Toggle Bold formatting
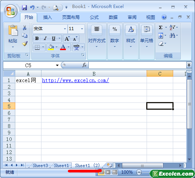 pyautogui.click(x=37, y=39)
